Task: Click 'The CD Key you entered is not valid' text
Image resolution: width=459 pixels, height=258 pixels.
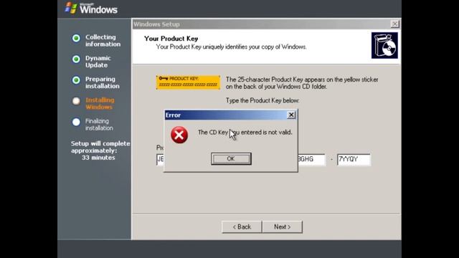Action: pyautogui.click(x=245, y=133)
